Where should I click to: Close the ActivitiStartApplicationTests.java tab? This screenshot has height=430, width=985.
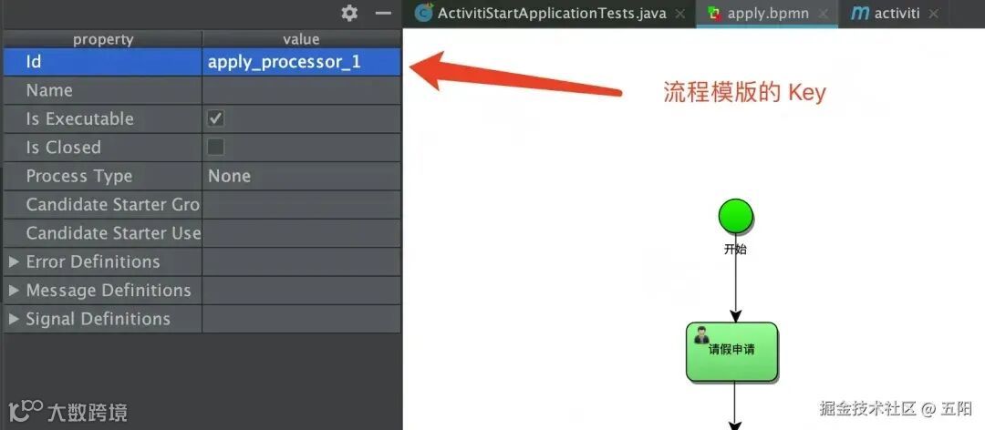coord(679,14)
